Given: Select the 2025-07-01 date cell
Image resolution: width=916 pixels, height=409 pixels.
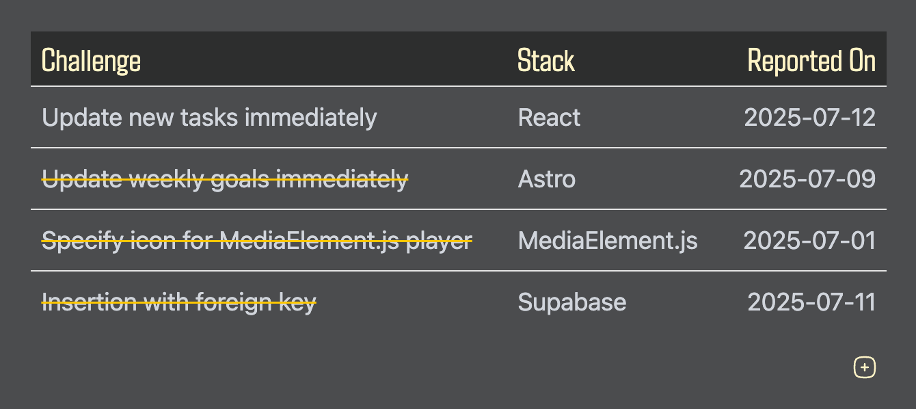Looking at the screenshot, I should click(809, 241).
